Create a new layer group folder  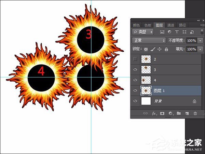click(x=179, y=113)
